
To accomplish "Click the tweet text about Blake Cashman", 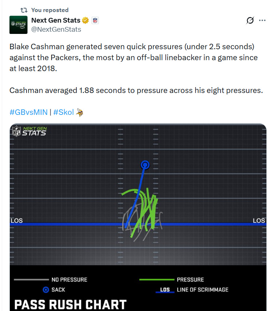I will coord(134,58).
